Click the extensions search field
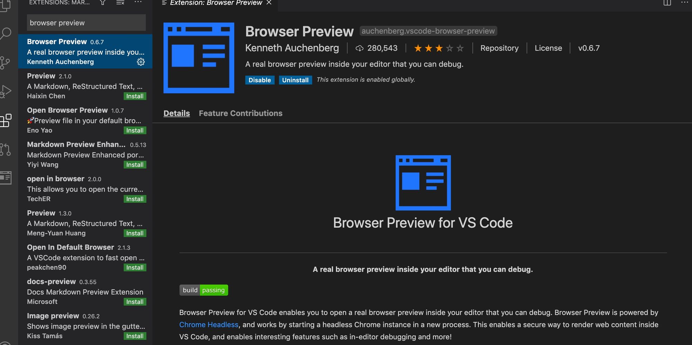This screenshot has width=692, height=345. (86, 23)
